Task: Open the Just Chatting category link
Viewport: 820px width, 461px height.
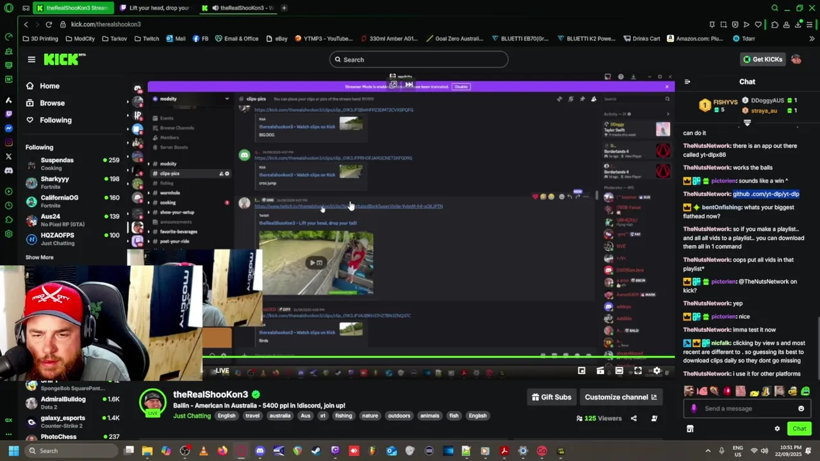Action: click(x=192, y=416)
